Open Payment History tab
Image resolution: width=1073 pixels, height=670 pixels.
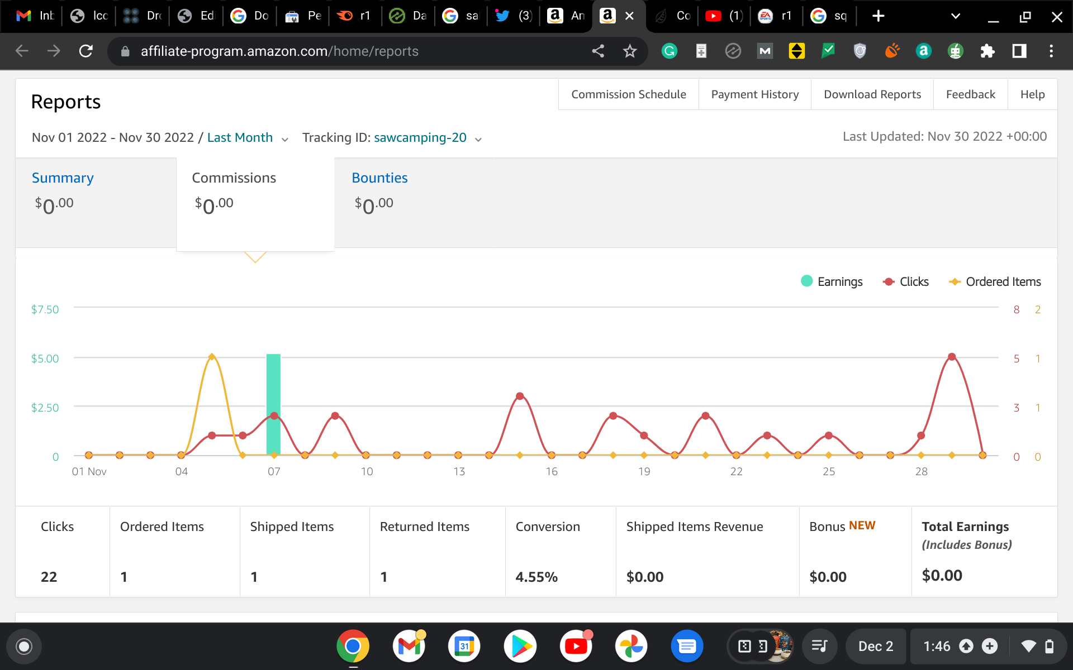pos(755,94)
